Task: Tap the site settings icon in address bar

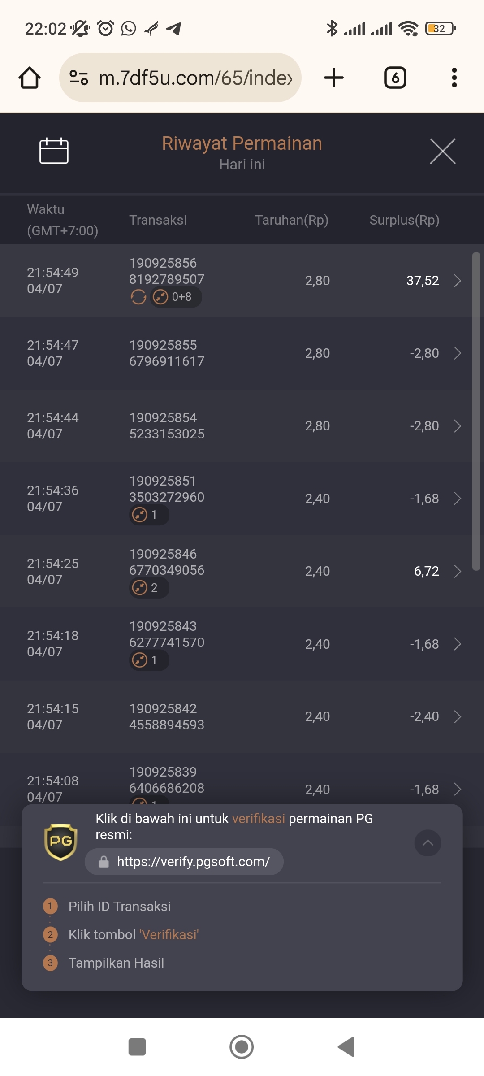Action: point(79,78)
